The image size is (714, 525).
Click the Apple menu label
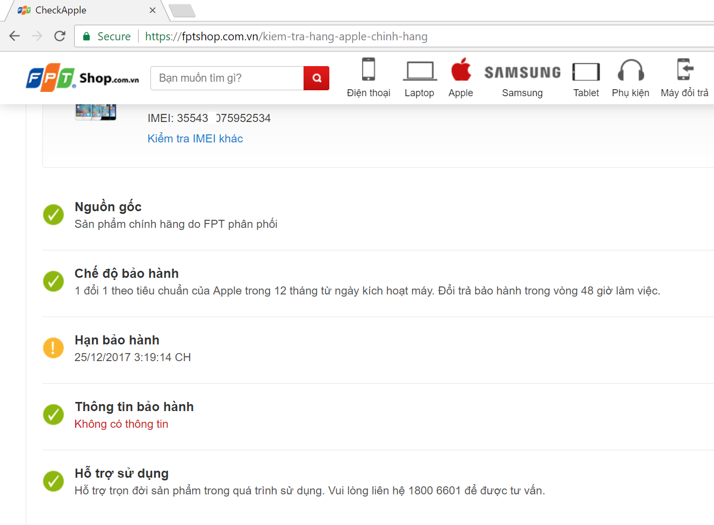[x=461, y=93]
